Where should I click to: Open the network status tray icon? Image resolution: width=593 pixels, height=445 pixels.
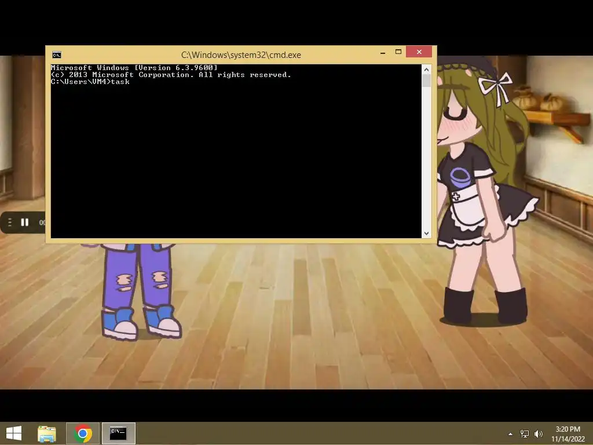[x=525, y=434]
